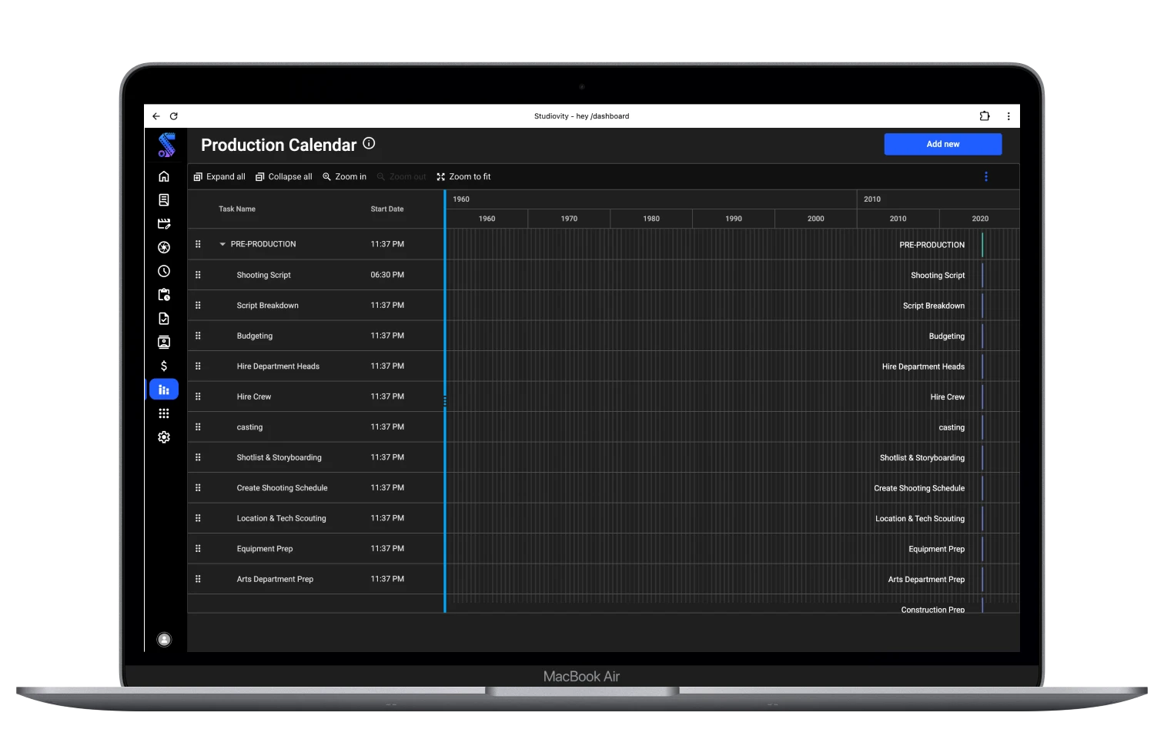Select the highlighted chart calendar sidebar icon
1164x756 pixels.
tap(164, 390)
